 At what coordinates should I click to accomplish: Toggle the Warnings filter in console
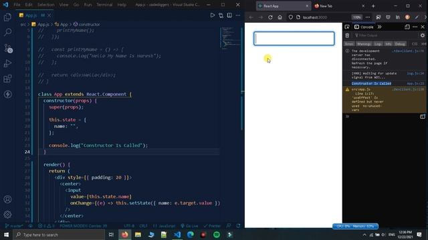[x=364, y=44]
